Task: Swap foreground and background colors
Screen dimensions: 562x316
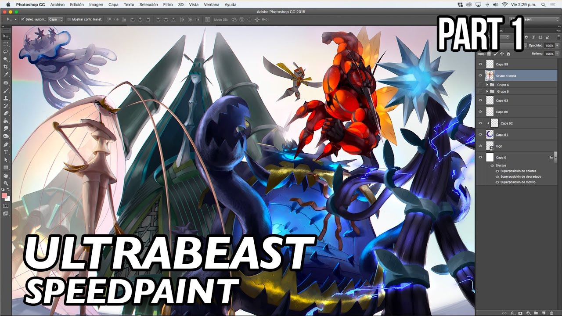Action: click(x=8, y=190)
